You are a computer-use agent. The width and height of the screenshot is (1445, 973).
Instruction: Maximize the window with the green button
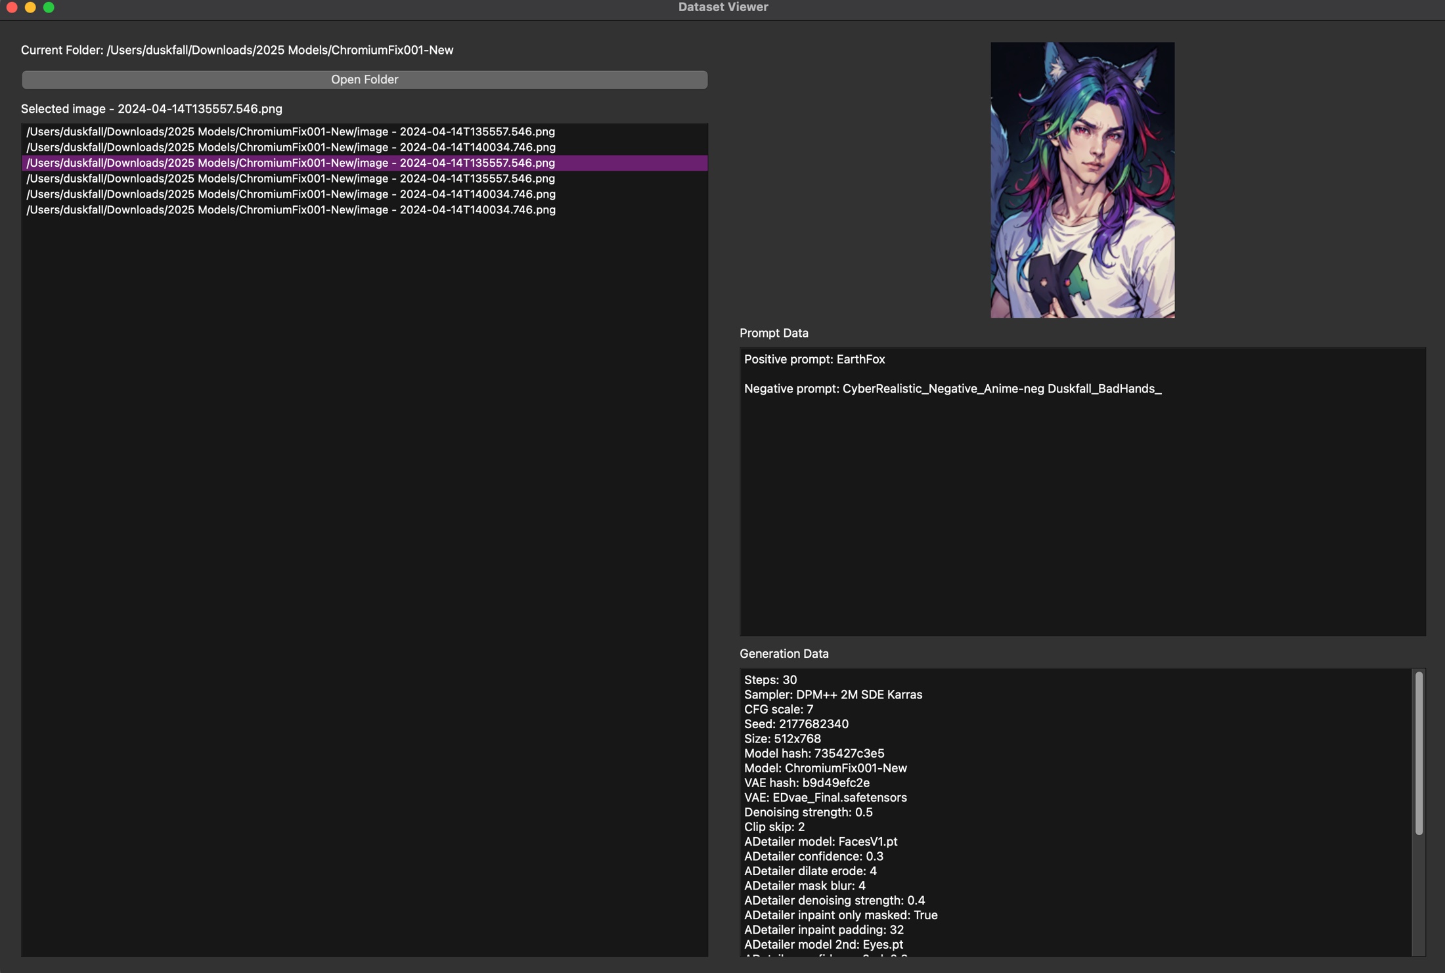(49, 7)
